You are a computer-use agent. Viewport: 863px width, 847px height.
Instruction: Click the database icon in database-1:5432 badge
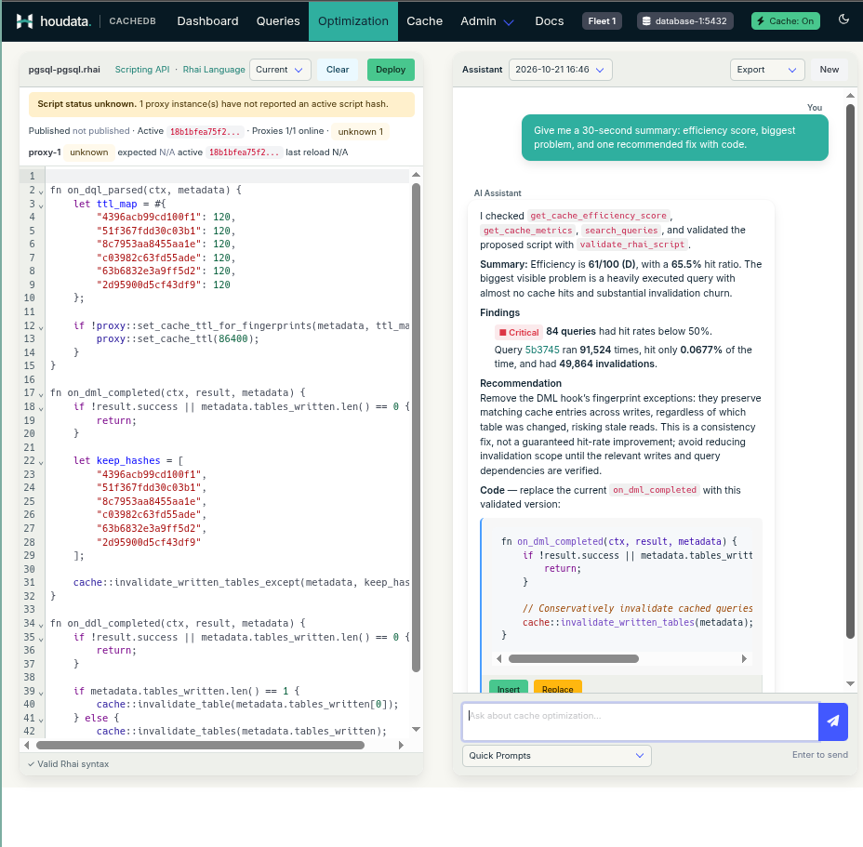(x=646, y=20)
